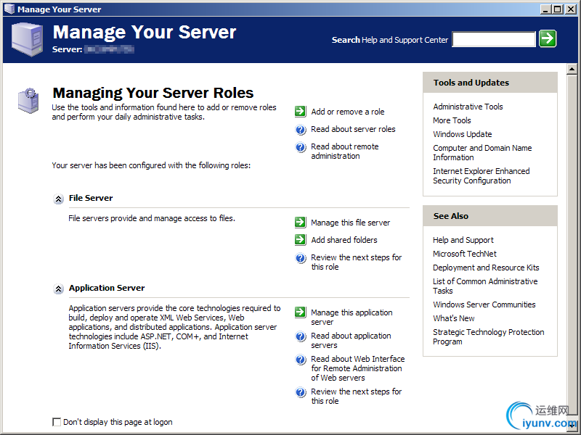Open Deployment and Resource Kits link

coord(486,268)
